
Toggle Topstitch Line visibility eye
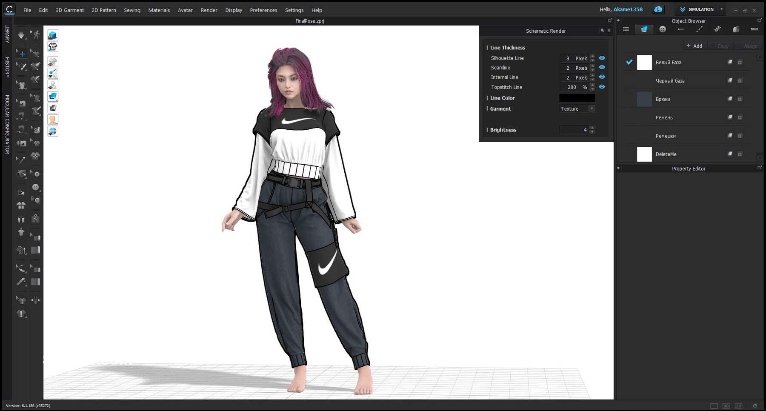(x=602, y=87)
